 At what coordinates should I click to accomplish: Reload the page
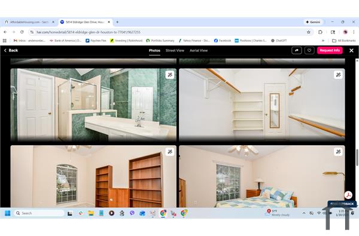point(22,32)
